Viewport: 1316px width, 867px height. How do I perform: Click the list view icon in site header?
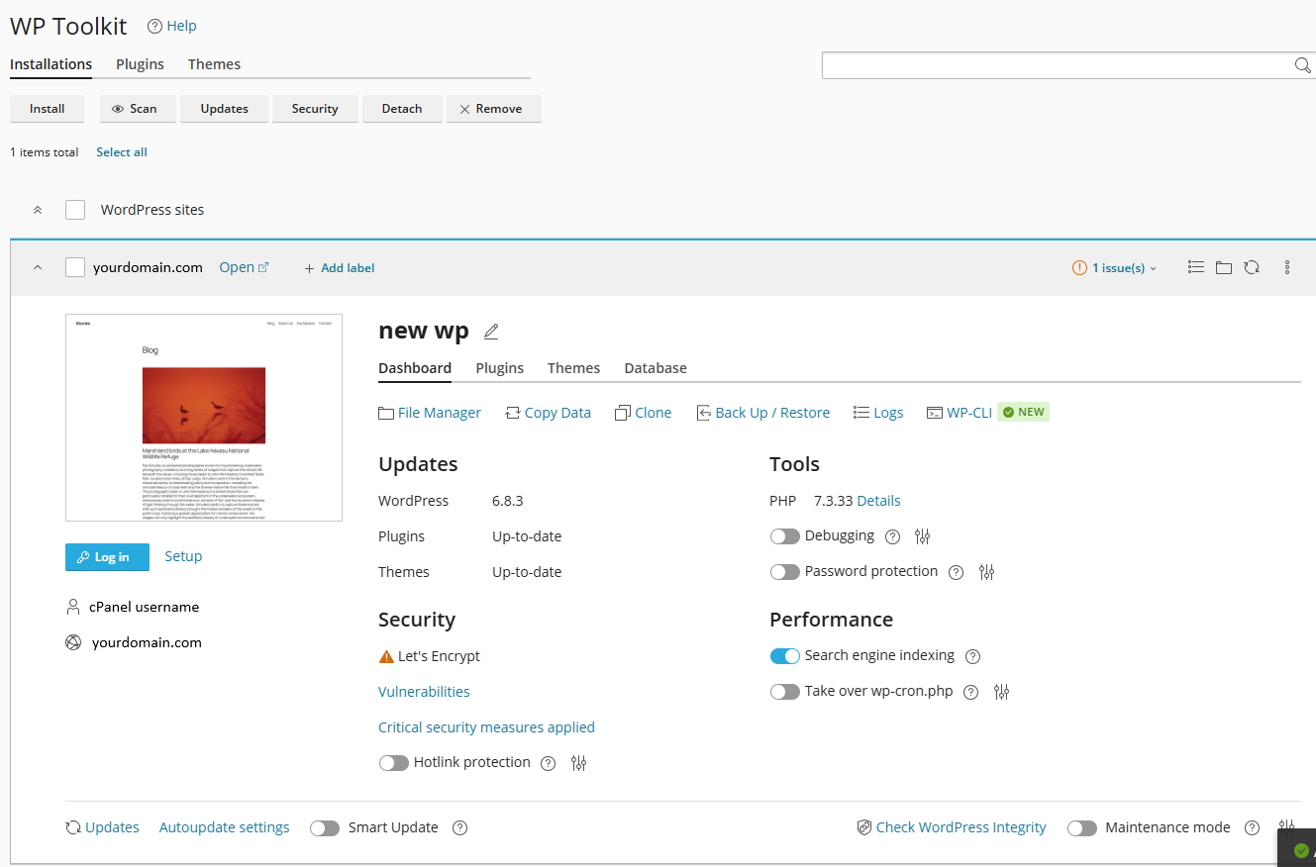pyautogui.click(x=1196, y=267)
